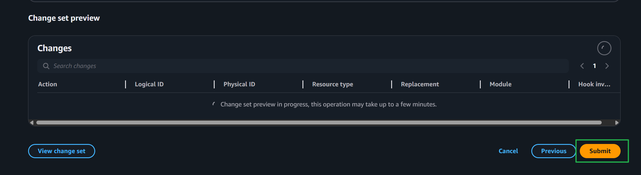Click the Logical ID column header
Image resolution: width=641 pixels, height=175 pixels.
(x=149, y=84)
